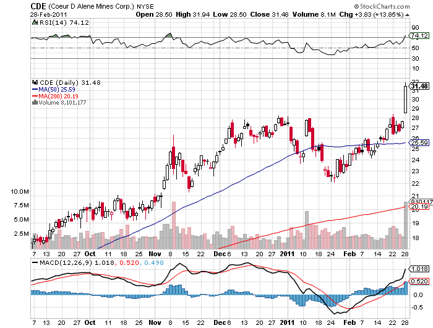Viewport: 433px width, 328px height.
Task: Click the Low 28.50 value
Action: point(229,14)
